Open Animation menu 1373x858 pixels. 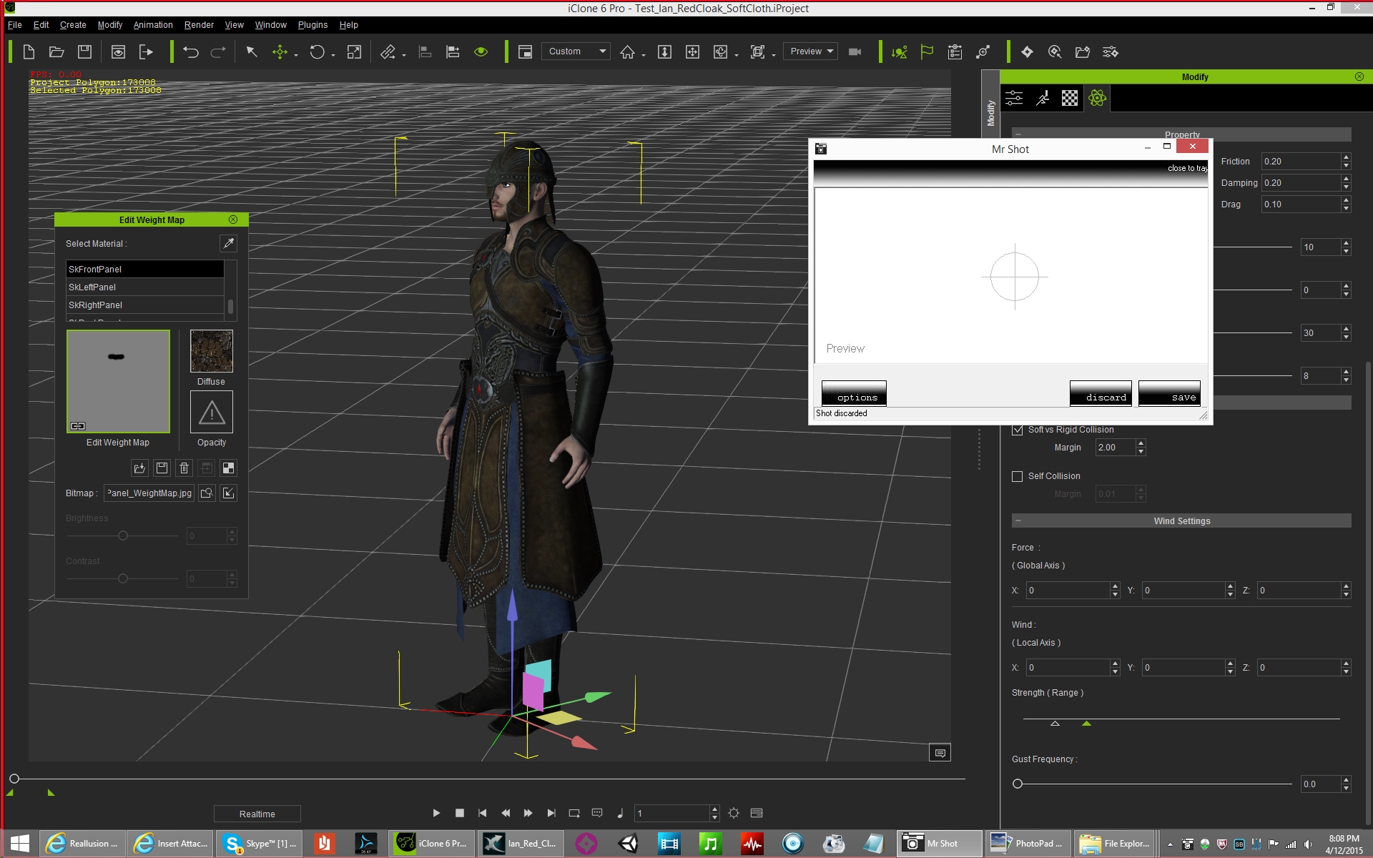(x=153, y=25)
